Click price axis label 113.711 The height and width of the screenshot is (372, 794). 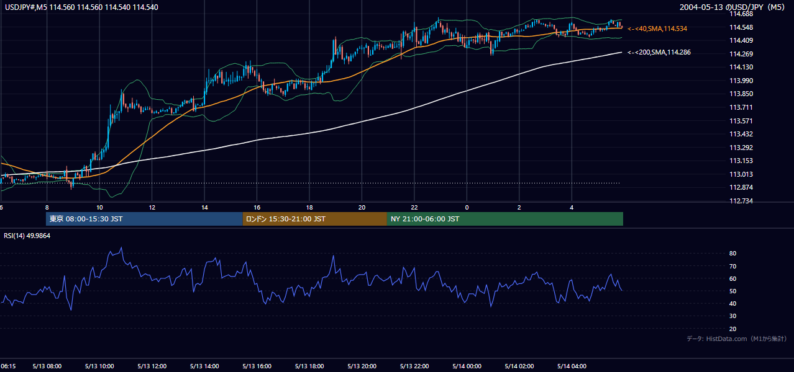(x=741, y=107)
